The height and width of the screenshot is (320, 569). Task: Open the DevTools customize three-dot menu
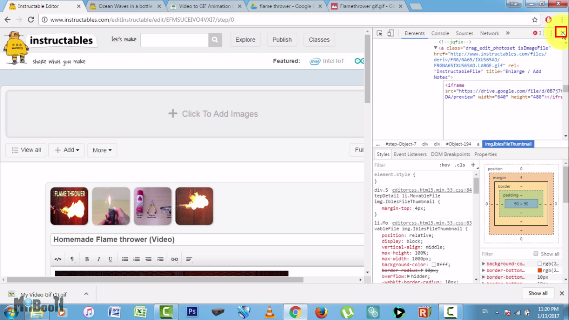click(x=552, y=33)
